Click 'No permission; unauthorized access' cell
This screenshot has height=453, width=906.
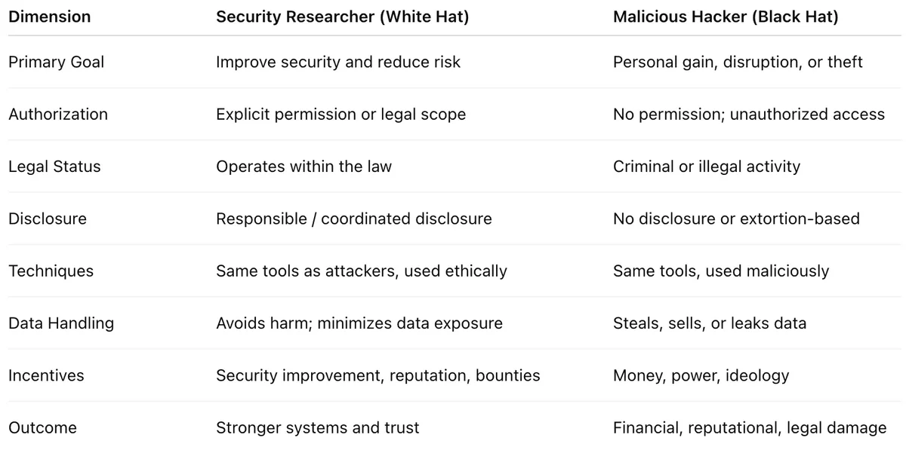click(x=748, y=114)
